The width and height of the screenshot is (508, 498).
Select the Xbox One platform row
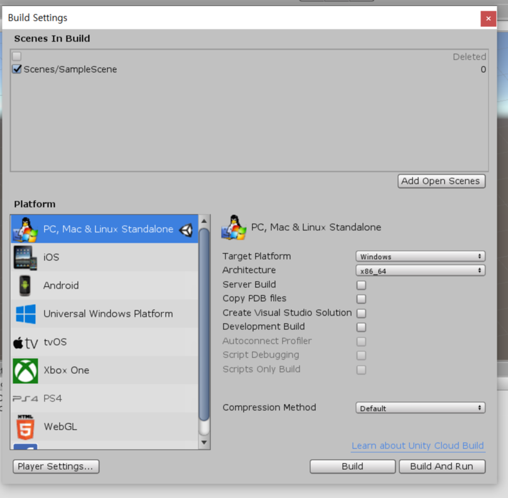(x=105, y=370)
